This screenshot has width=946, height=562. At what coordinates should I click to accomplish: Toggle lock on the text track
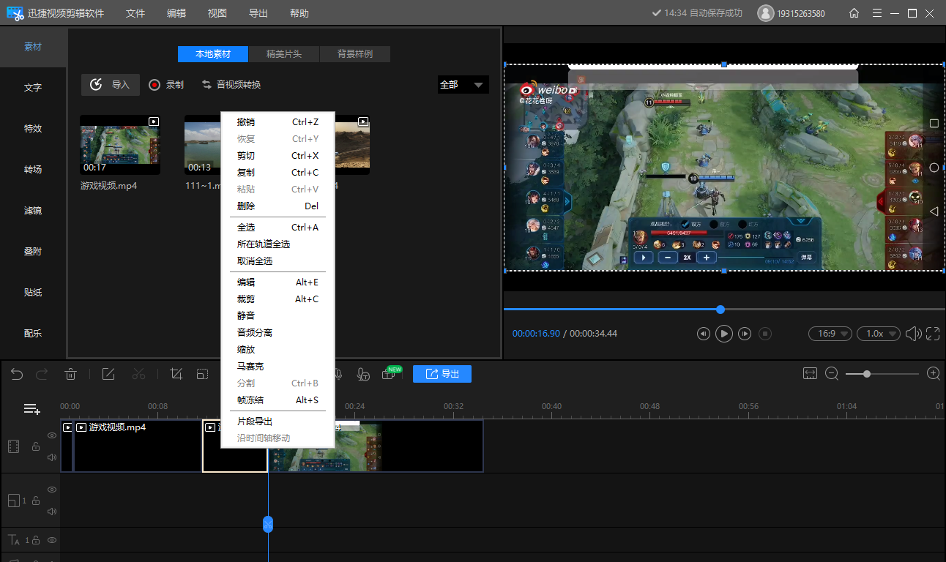click(x=35, y=540)
